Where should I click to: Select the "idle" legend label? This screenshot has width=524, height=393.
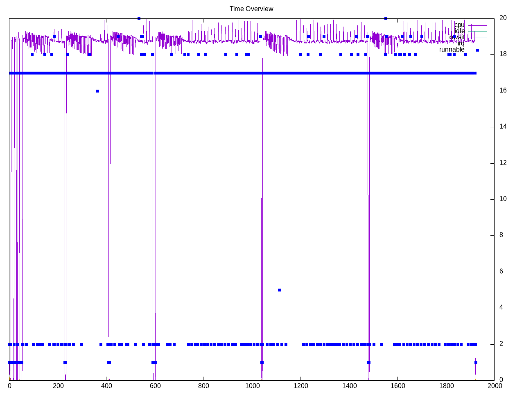(x=460, y=31)
